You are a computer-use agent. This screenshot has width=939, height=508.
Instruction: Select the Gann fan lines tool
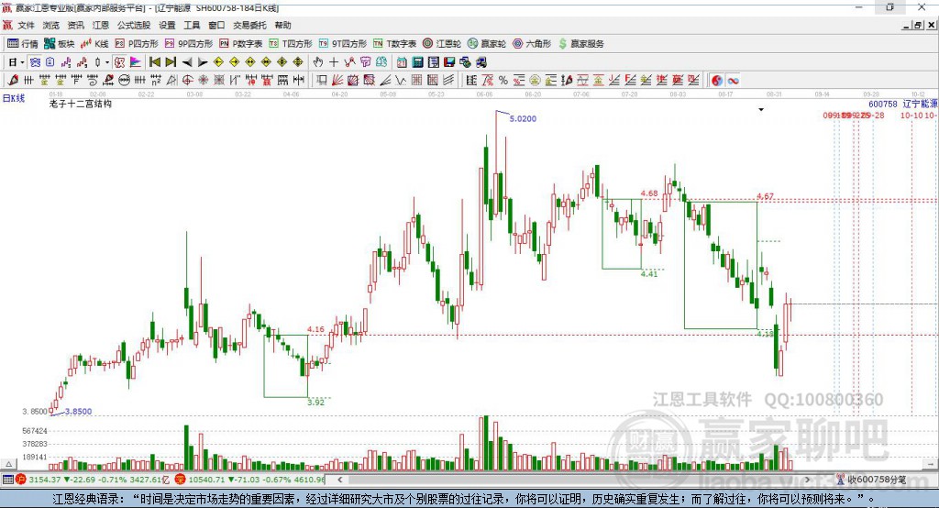point(337,81)
